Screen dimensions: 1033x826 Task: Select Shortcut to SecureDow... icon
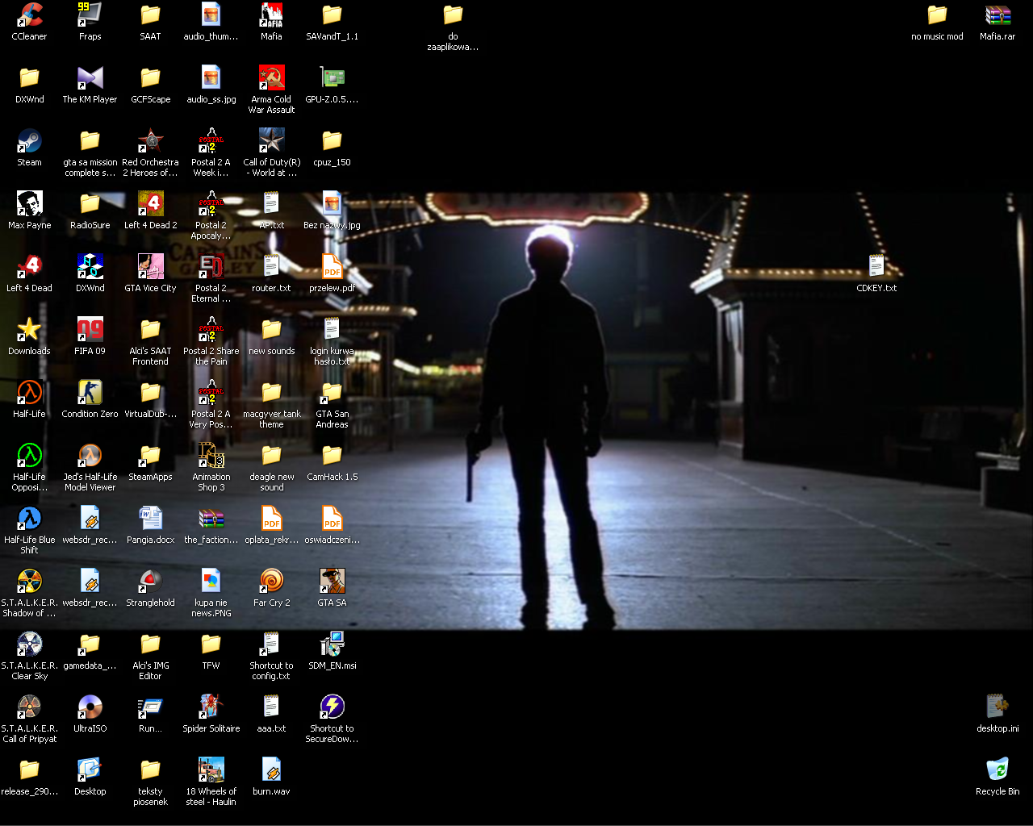332,707
